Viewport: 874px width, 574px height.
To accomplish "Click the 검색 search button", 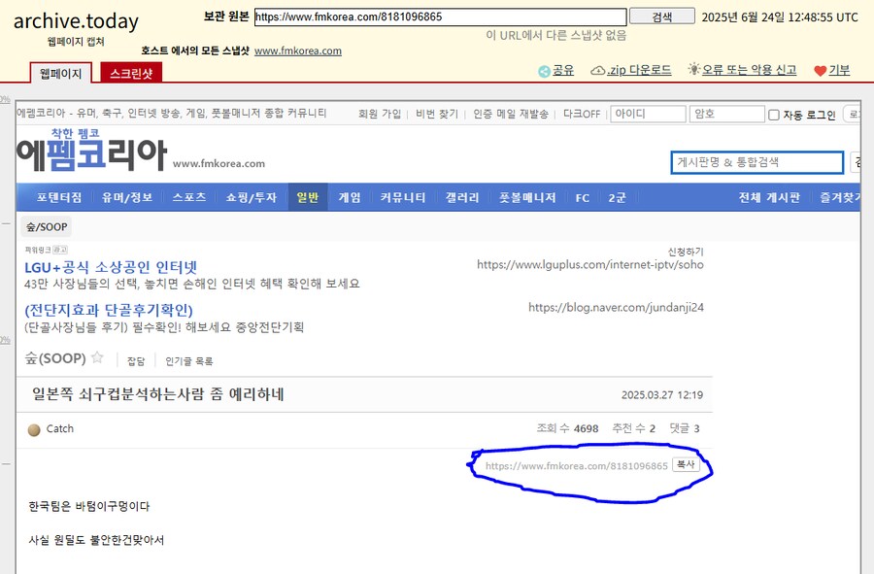I will coord(662,17).
